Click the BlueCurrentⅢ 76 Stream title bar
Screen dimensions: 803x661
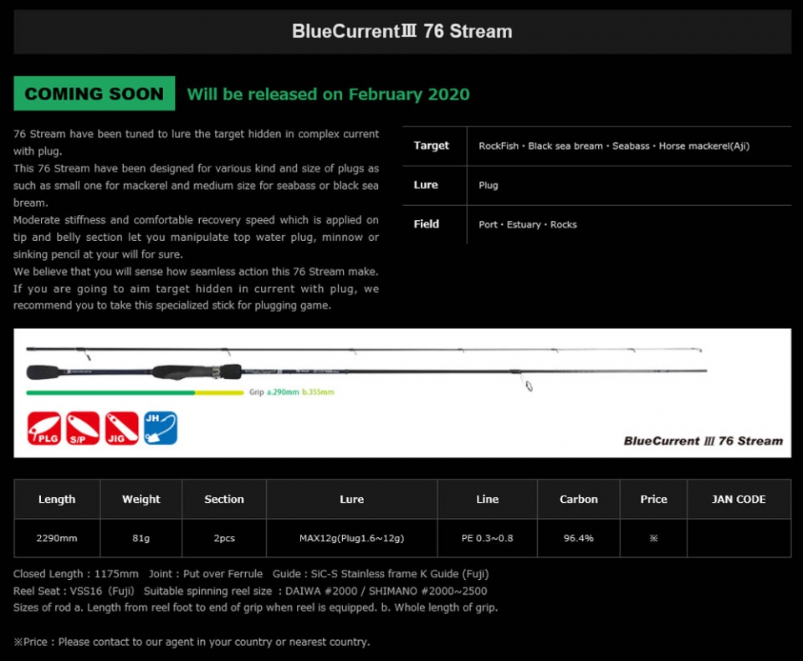[x=402, y=31]
